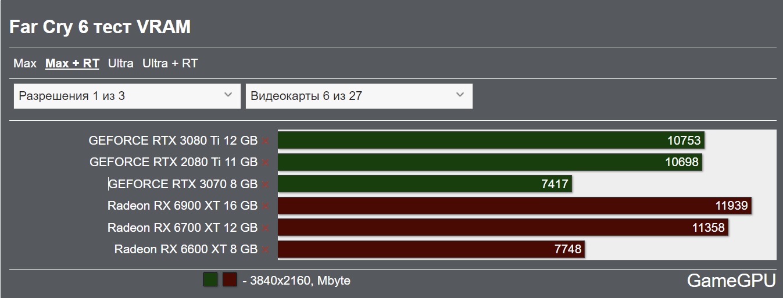This screenshot has height=298, width=783.
Task: Click the Radeon RX 6600 XT 8 GB label
Action: coord(185,249)
